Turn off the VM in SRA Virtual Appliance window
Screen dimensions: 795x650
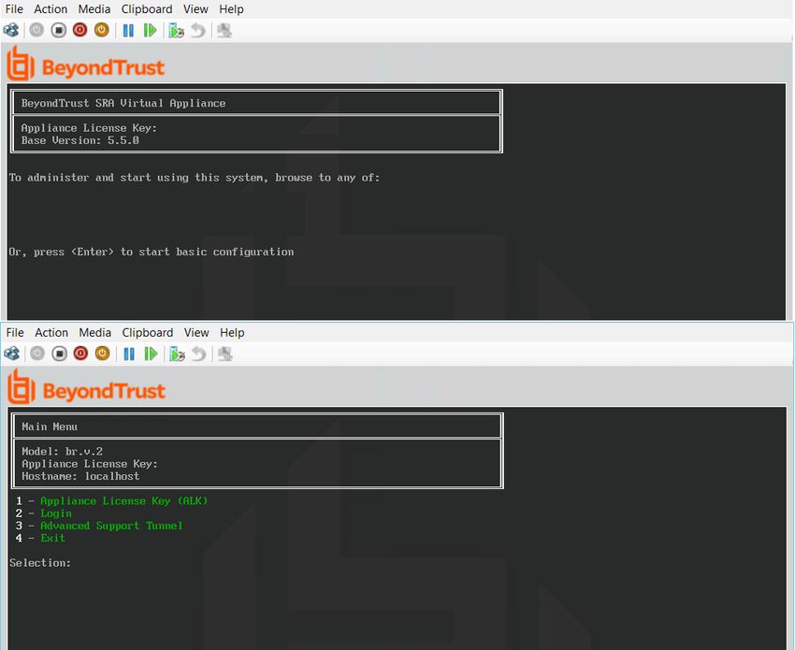[x=59, y=30]
